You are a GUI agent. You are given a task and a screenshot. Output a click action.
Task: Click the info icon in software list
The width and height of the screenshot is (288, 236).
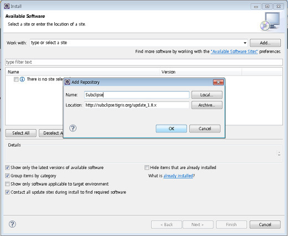(x=22, y=79)
